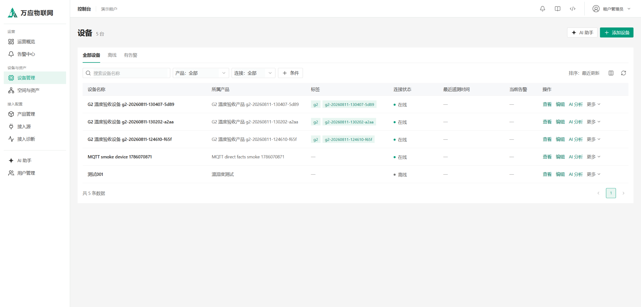
Task: Click 演示租户 breadcrumb
Action: [x=109, y=9]
